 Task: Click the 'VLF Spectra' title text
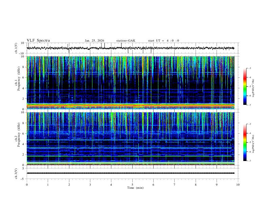[38, 41]
